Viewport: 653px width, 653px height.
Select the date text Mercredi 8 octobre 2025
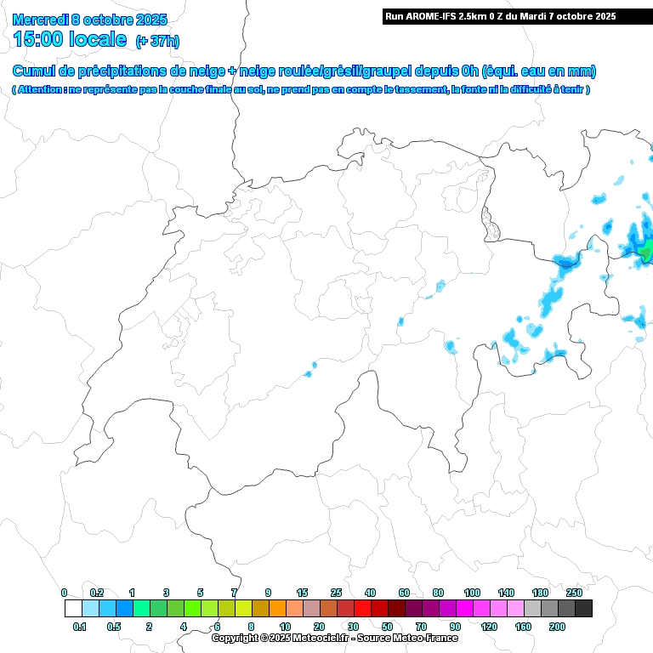(90, 20)
